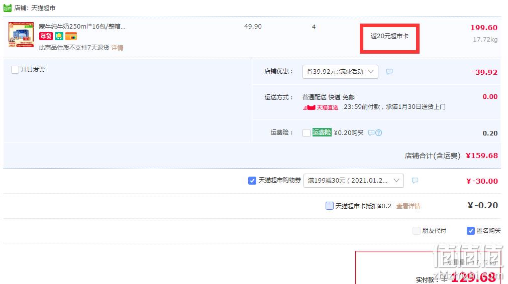This screenshot has width=508, height=284.
Task: Click the orange card badge icon
Action: pos(71,36)
